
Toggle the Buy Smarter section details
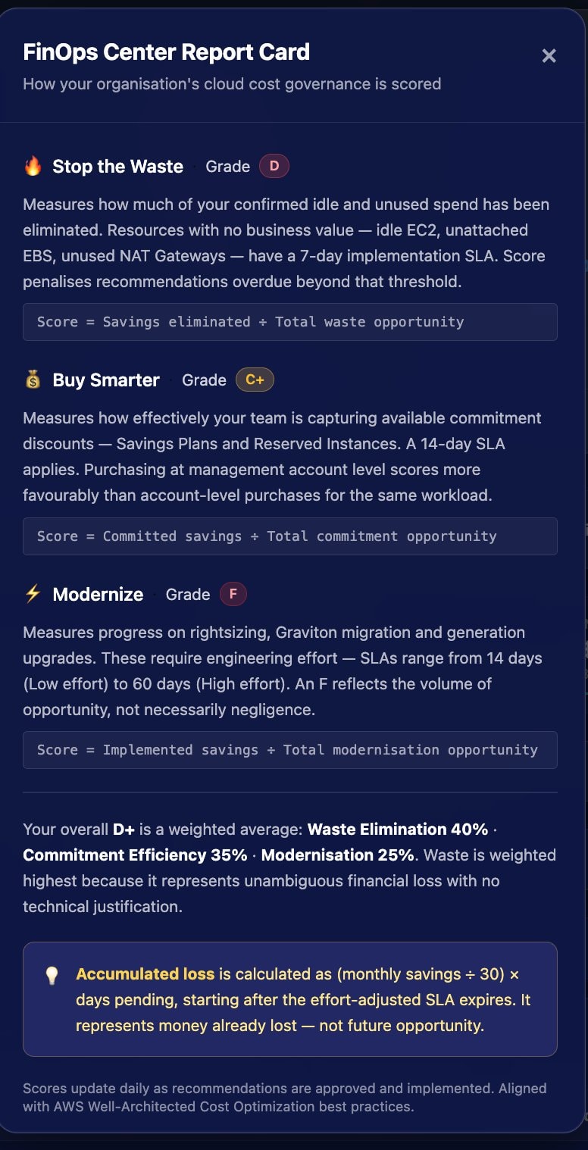[x=106, y=380]
